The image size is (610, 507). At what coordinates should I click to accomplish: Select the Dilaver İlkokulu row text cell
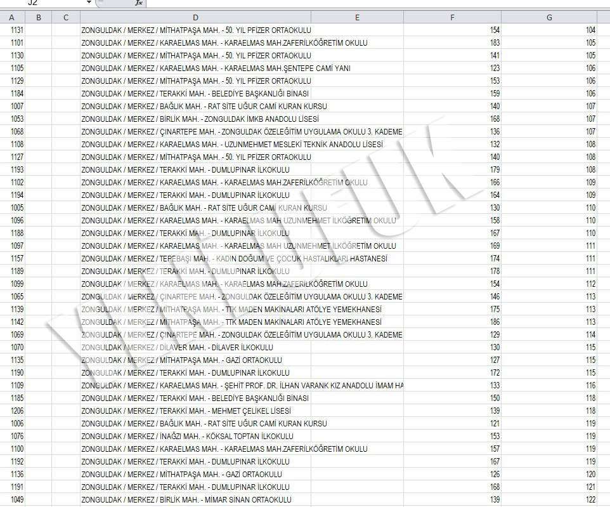(177, 348)
